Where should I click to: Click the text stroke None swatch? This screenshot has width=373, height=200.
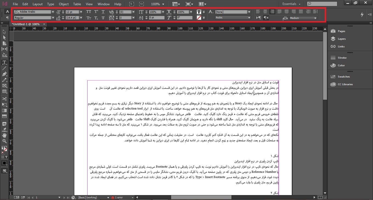click(x=199, y=18)
